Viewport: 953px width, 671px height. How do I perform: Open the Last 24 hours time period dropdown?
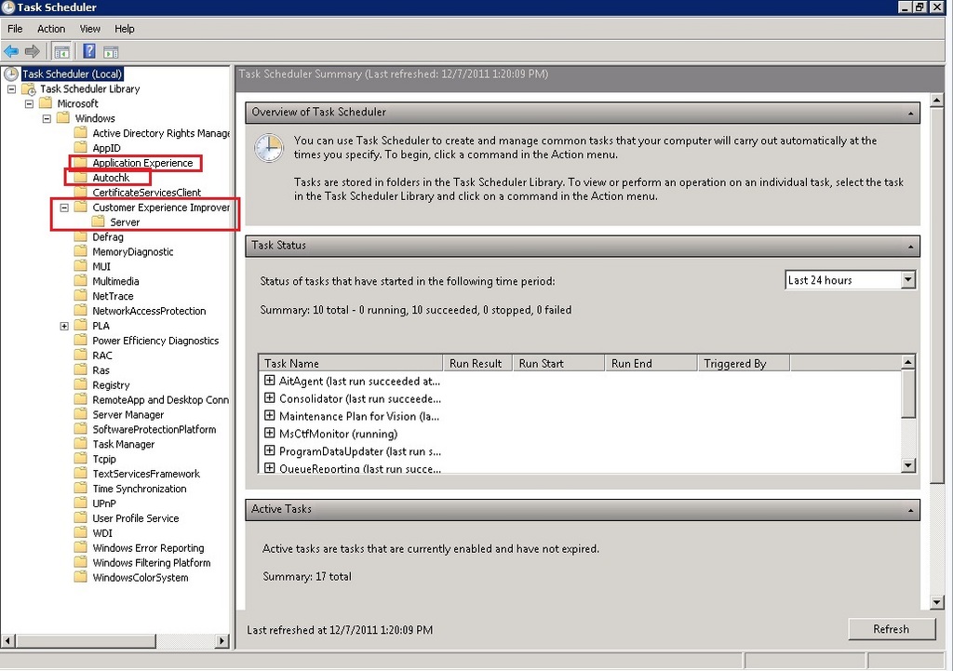pos(906,279)
